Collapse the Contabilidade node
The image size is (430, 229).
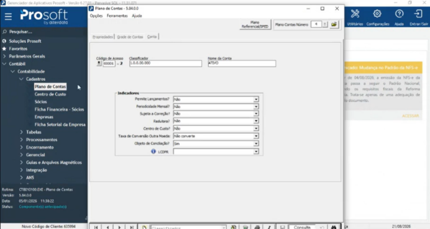tap(12, 71)
